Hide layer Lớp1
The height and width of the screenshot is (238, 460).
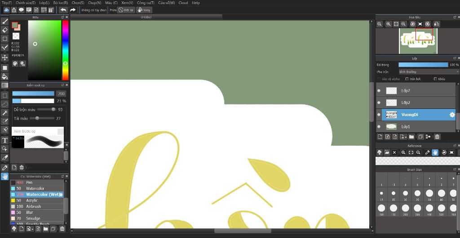[x=379, y=127]
